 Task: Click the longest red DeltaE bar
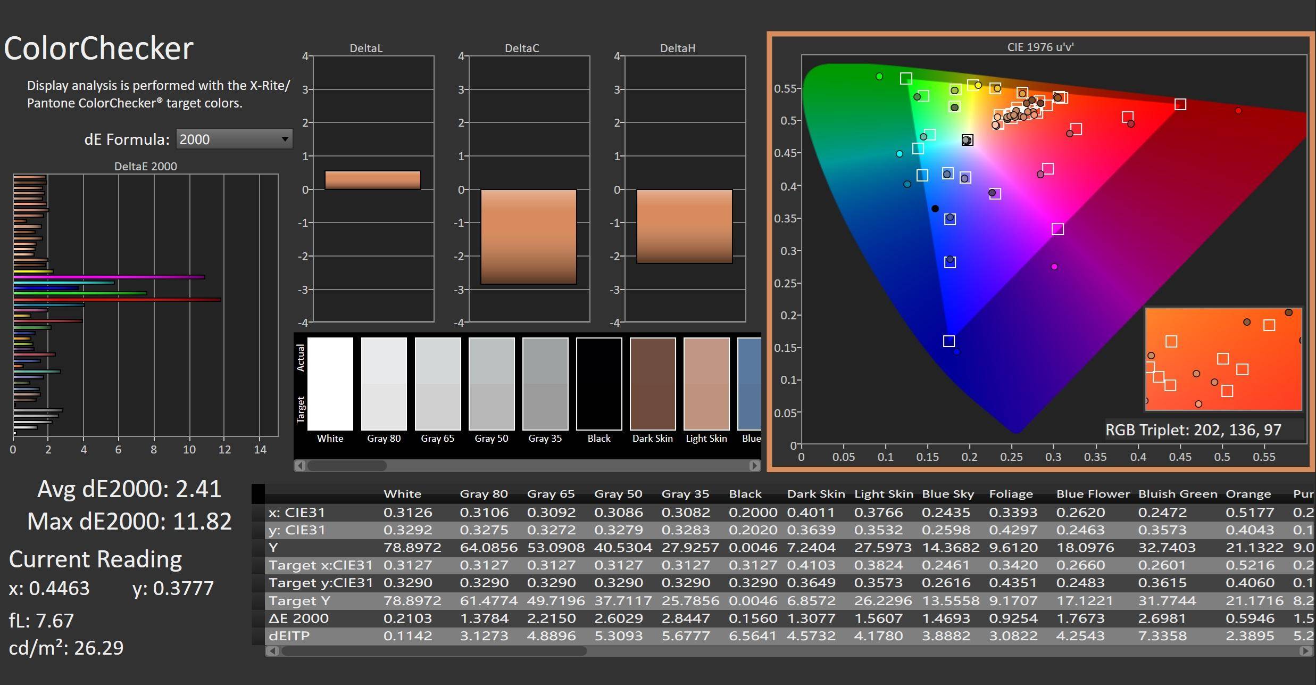click(117, 300)
